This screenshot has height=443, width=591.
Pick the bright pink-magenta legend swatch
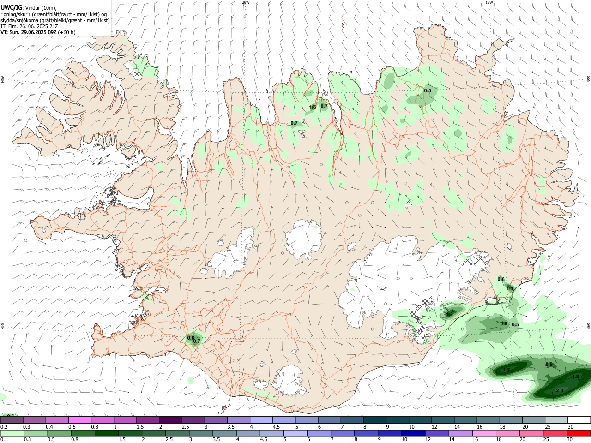tap(79, 420)
